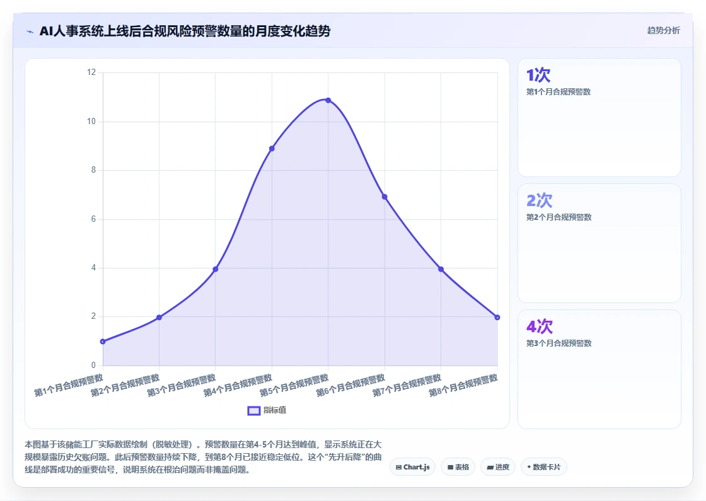This screenshot has height=501, width=706.
Task: Select the month 8 data point at chart edge
Action: click(x=497, y=318)
